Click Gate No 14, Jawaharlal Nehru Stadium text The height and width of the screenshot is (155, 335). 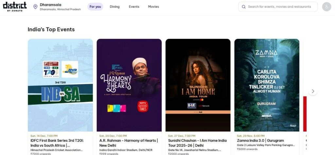coord(195,150)
